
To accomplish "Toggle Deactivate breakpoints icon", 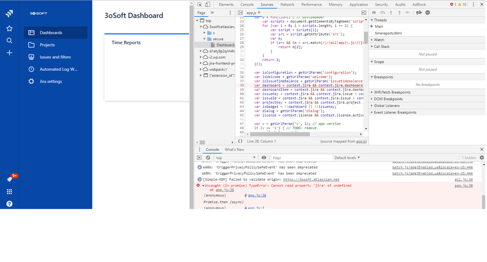I will pyautogui.click(x=419, y=12).
